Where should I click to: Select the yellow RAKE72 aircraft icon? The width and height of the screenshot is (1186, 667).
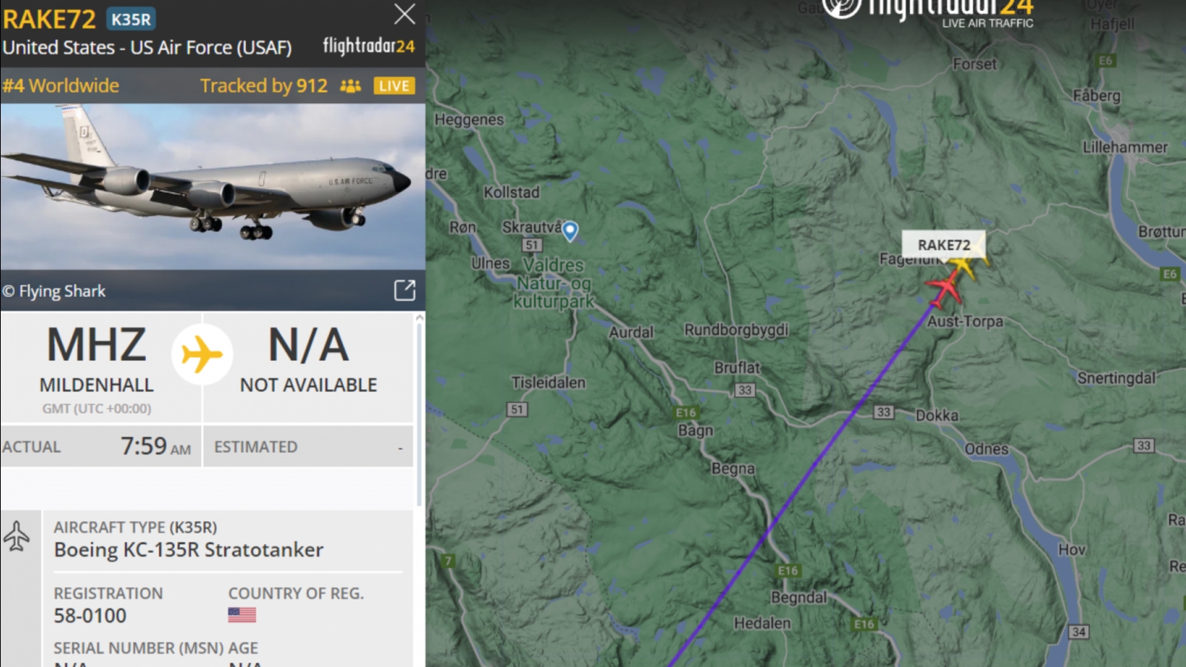click(x=964, y=265)
